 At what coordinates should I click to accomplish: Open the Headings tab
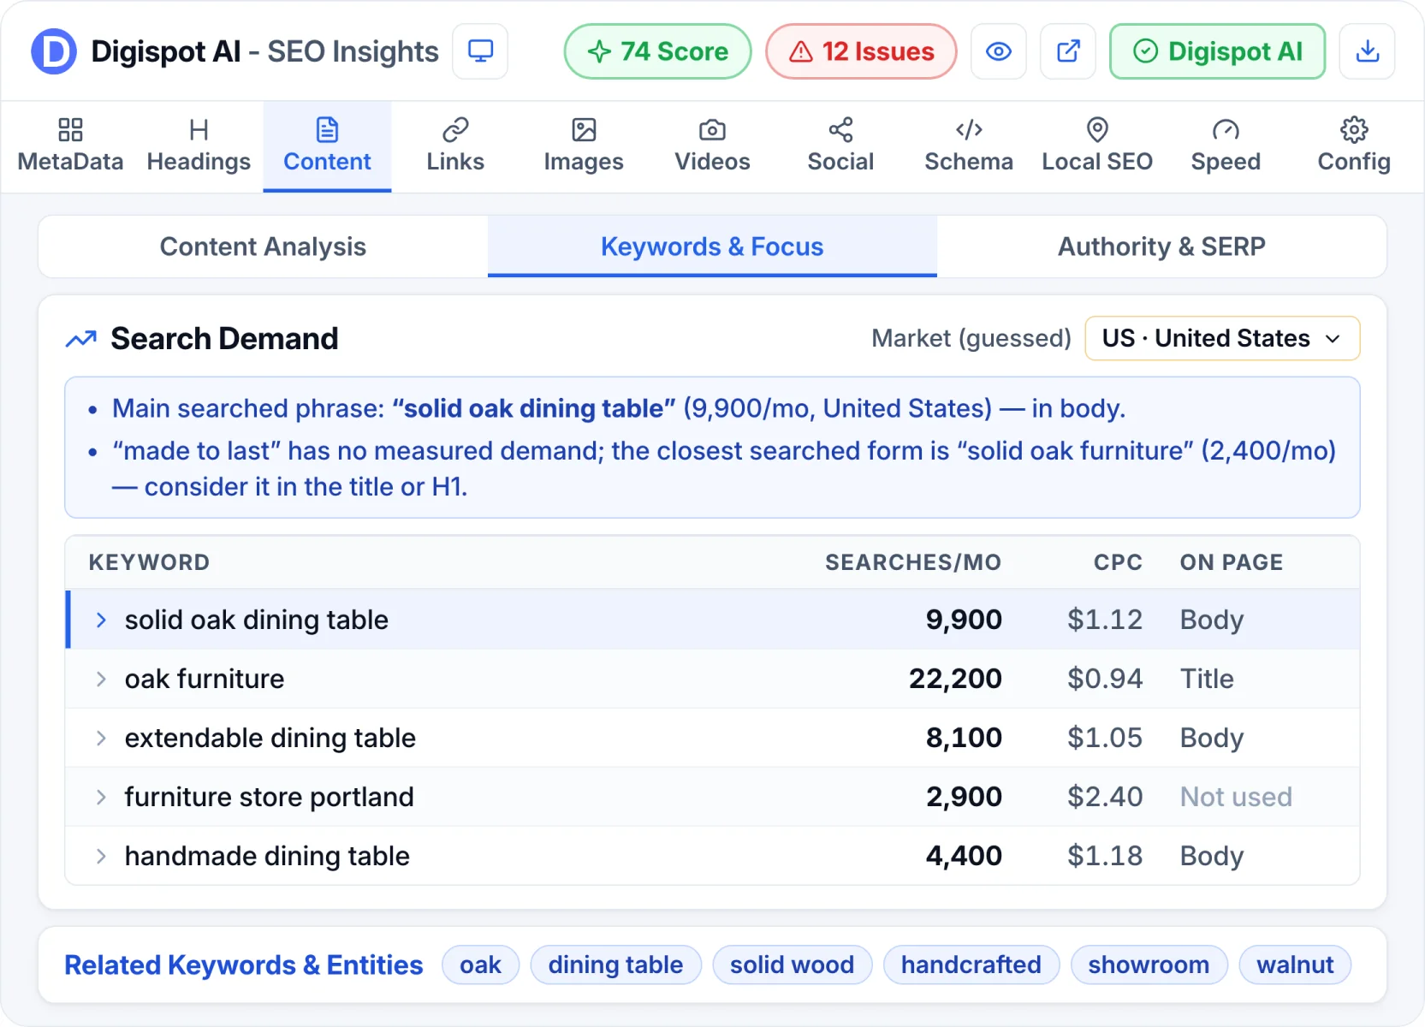(x=199, y=146)
